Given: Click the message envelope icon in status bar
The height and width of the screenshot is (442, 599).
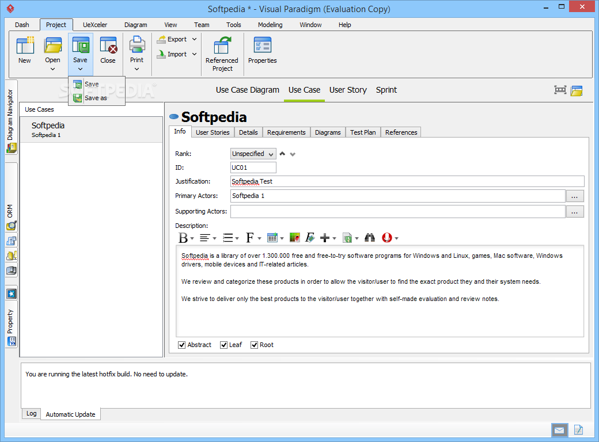Looking at the screenshot, I should click(559, 430).
